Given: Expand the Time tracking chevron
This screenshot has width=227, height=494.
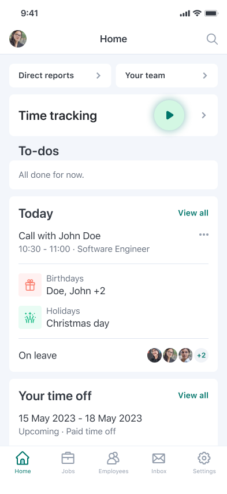Looking at the screenshot, I should click(x=204, y=115).
